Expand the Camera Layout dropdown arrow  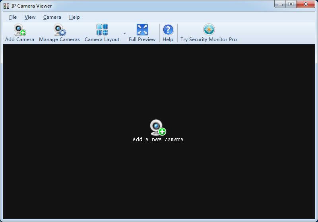[x=124, y=33]
